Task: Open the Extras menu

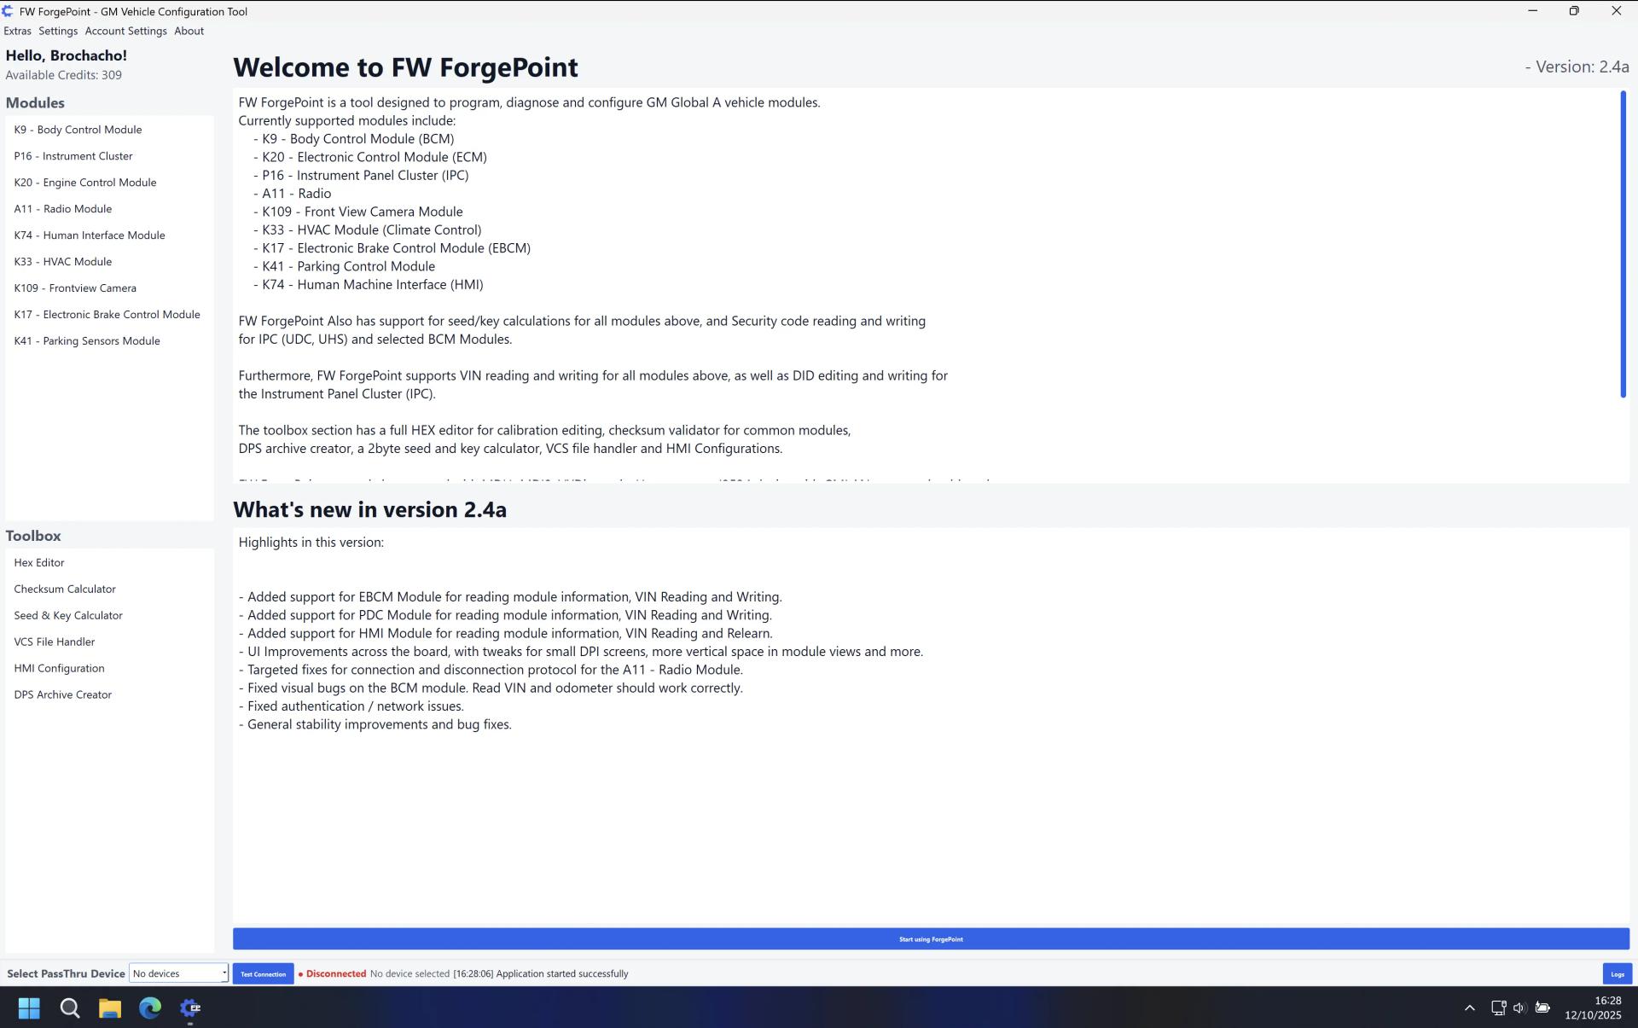Action: pos(17,31)
